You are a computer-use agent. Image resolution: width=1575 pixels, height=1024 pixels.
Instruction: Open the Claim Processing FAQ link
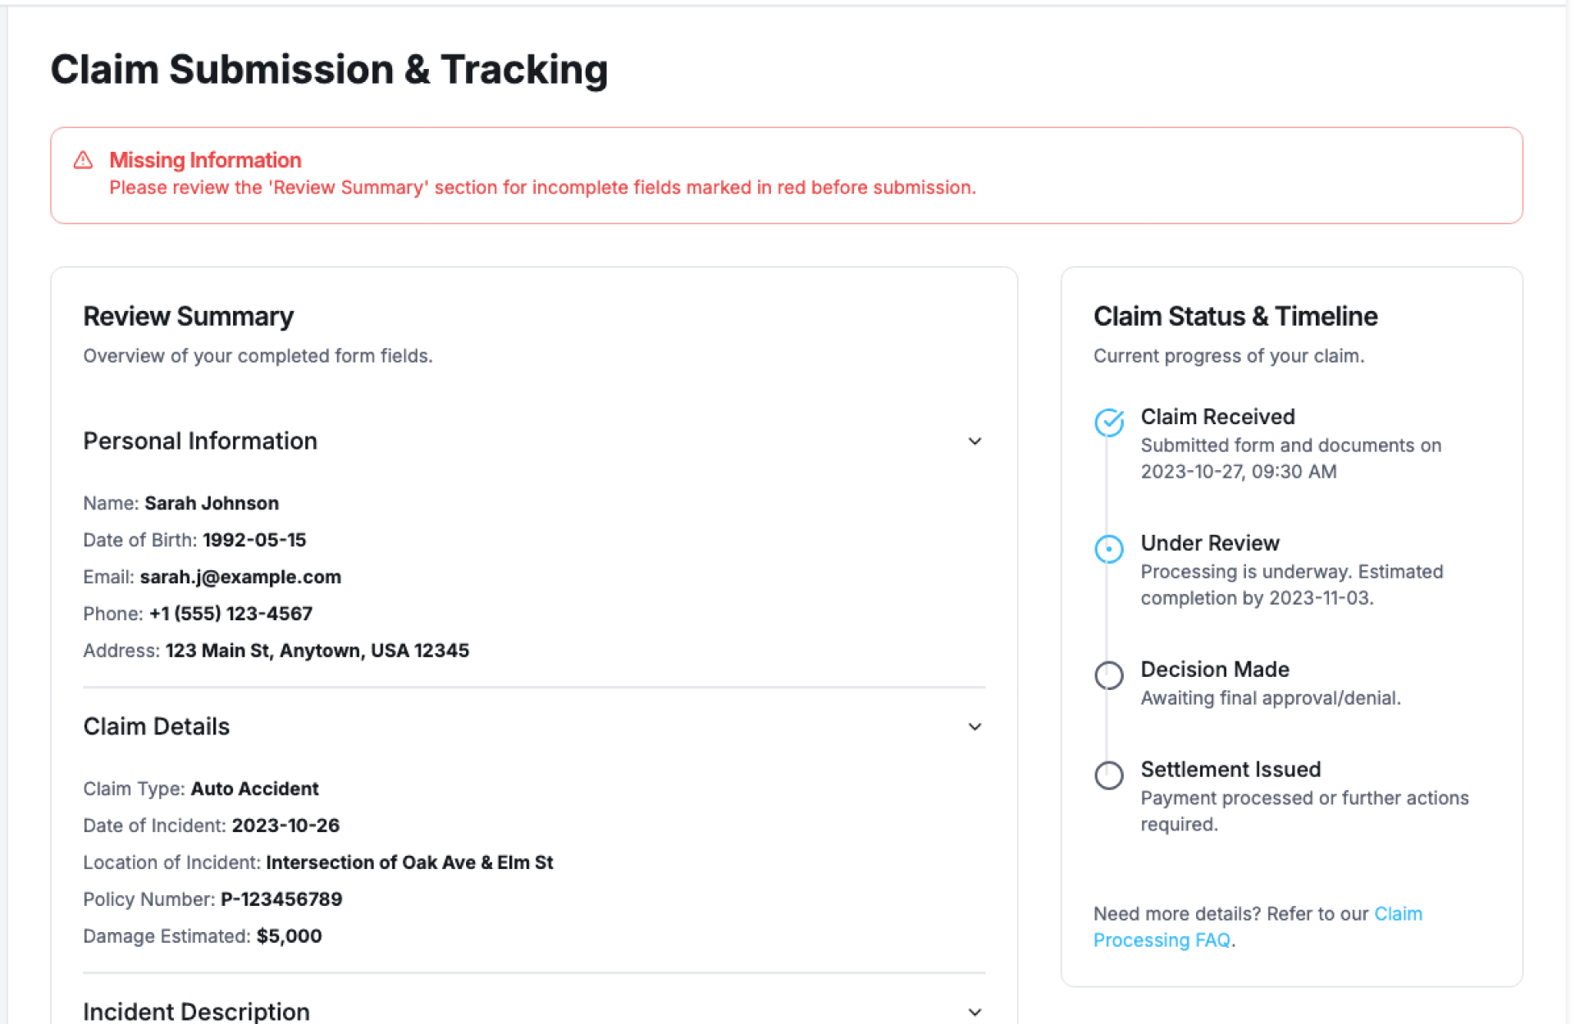tap(1162, 940)
